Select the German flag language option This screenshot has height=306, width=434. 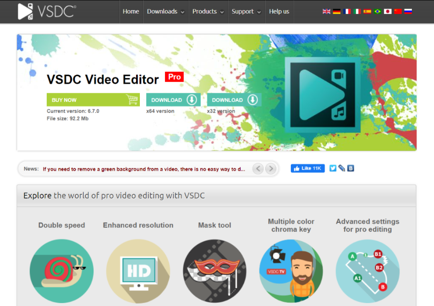(337, 12)
